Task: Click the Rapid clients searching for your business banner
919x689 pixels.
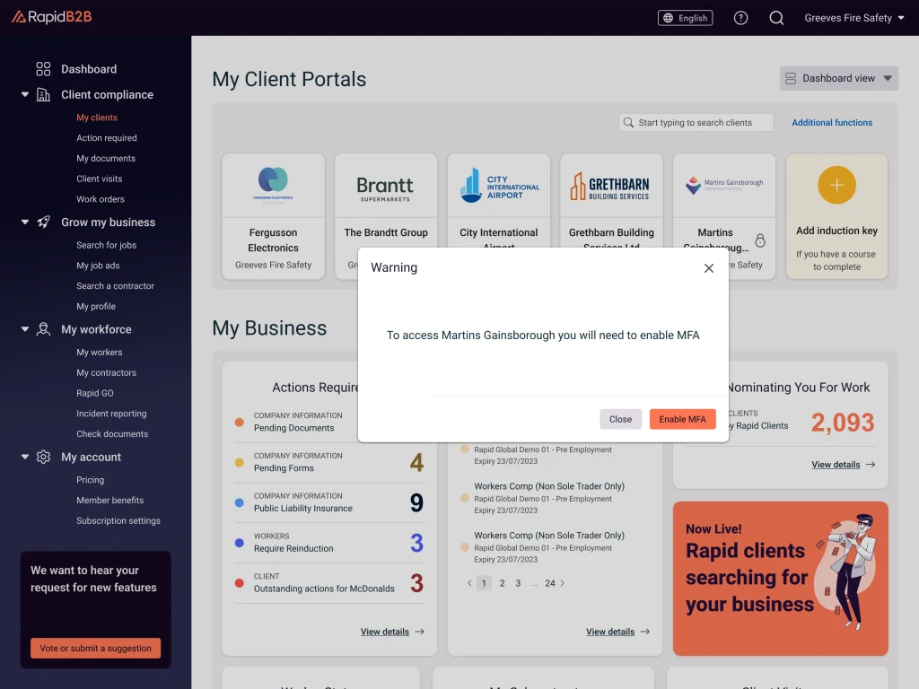Action: click(x=780, y=579)
